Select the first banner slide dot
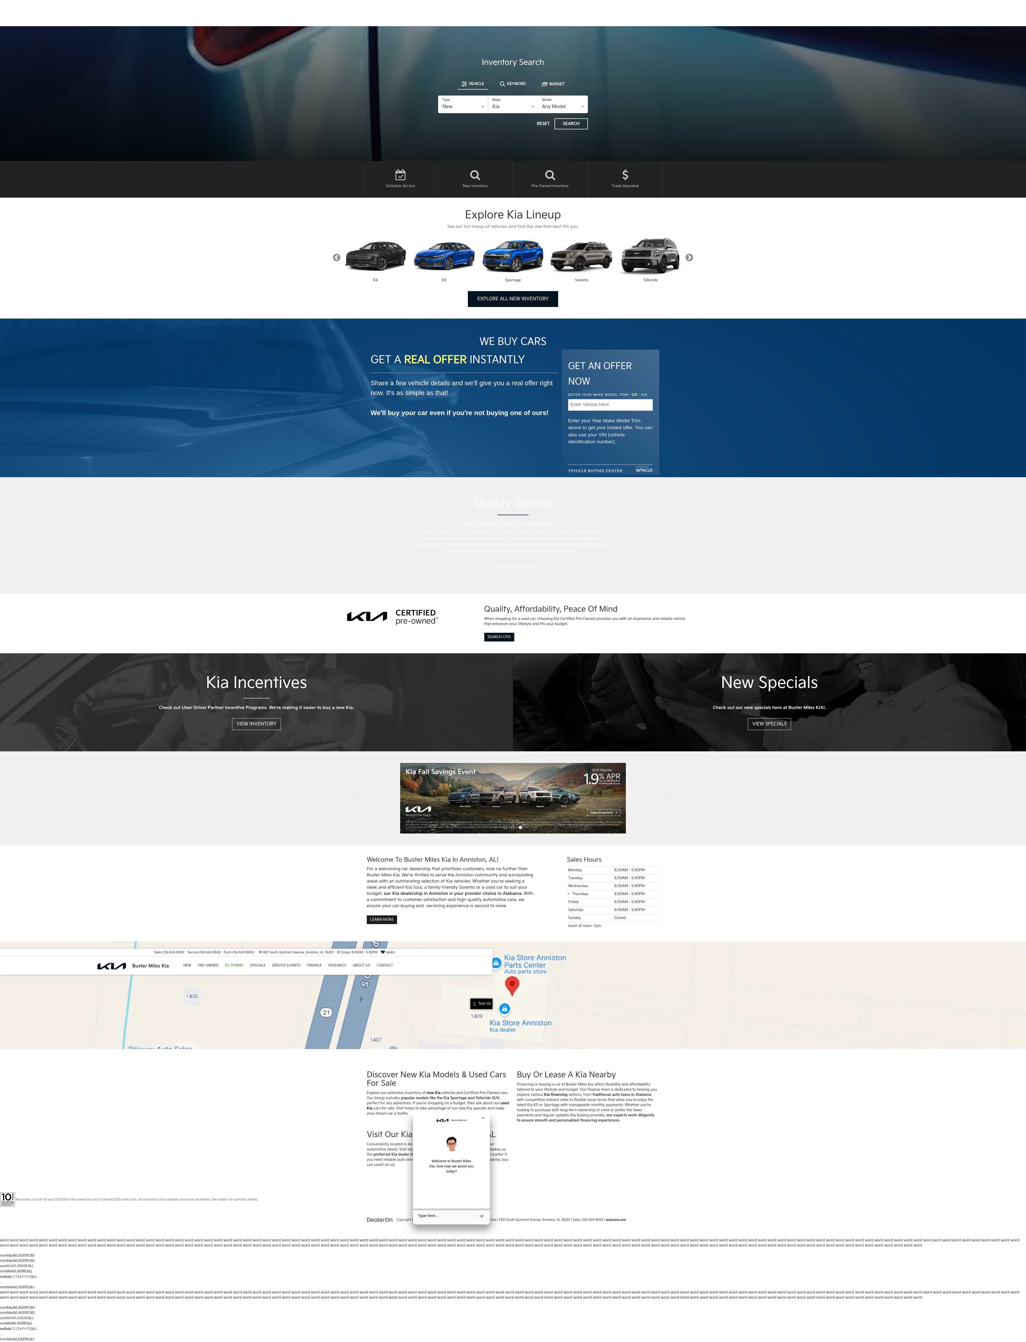The image size is (1026, 1342). pyautogui.click(x=506, y=827)
